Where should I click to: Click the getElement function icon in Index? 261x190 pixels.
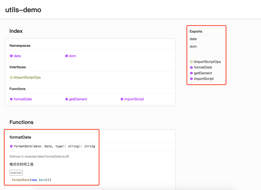point(66,99)
